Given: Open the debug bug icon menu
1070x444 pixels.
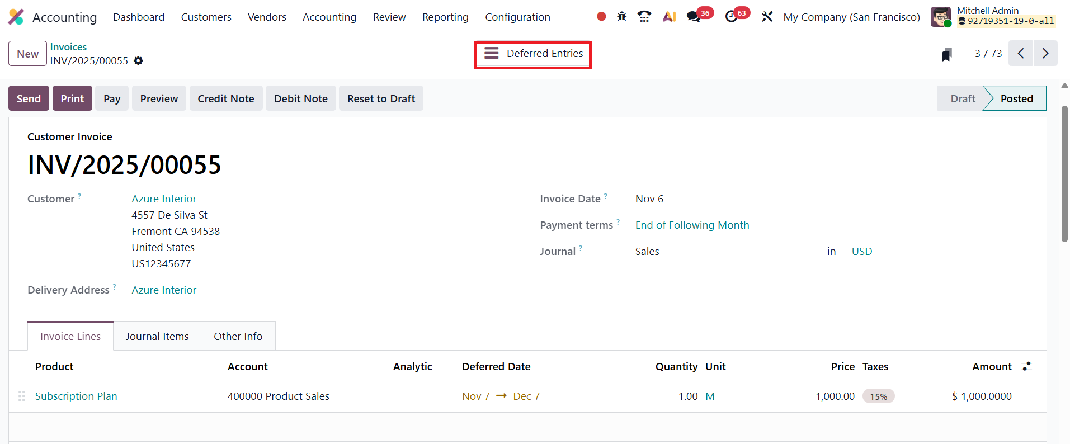Looking at the screenshot, I should [x=621, y=17].
